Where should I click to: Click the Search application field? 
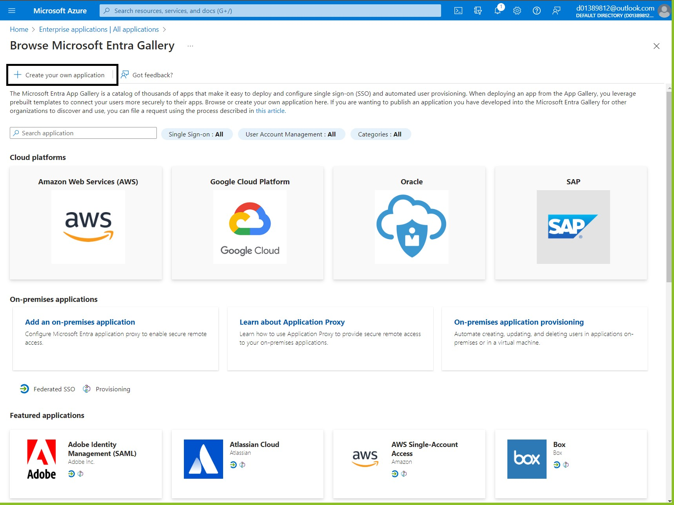(x=84, y=133)
